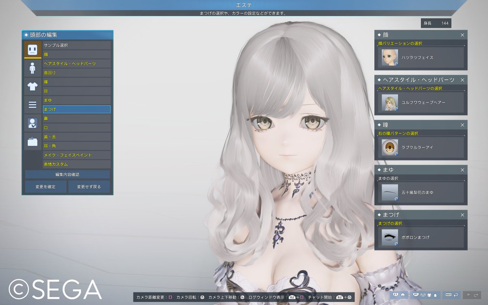Select highlighted まつげ menu entry
This screenshot has width=488, height=305.
point(77,109)
